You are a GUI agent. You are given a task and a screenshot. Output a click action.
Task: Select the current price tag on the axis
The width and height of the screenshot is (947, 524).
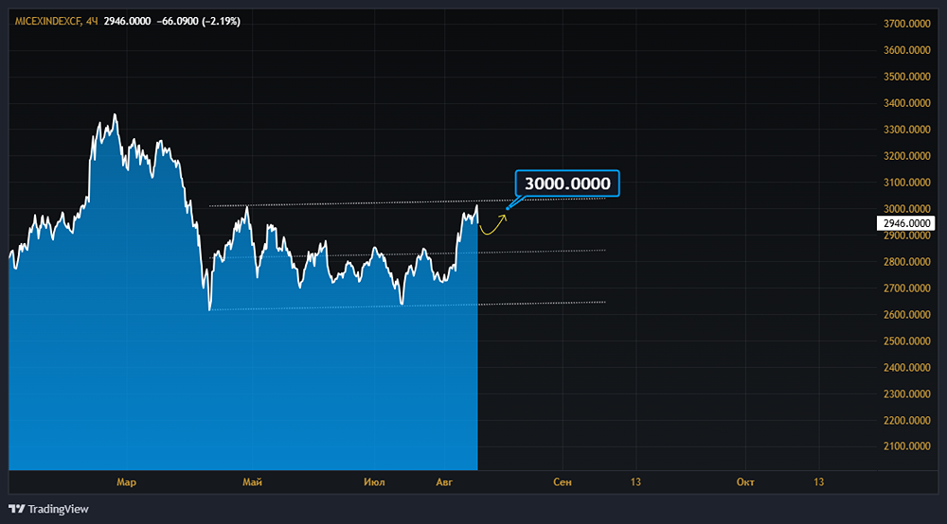click(x=904, y=223)
